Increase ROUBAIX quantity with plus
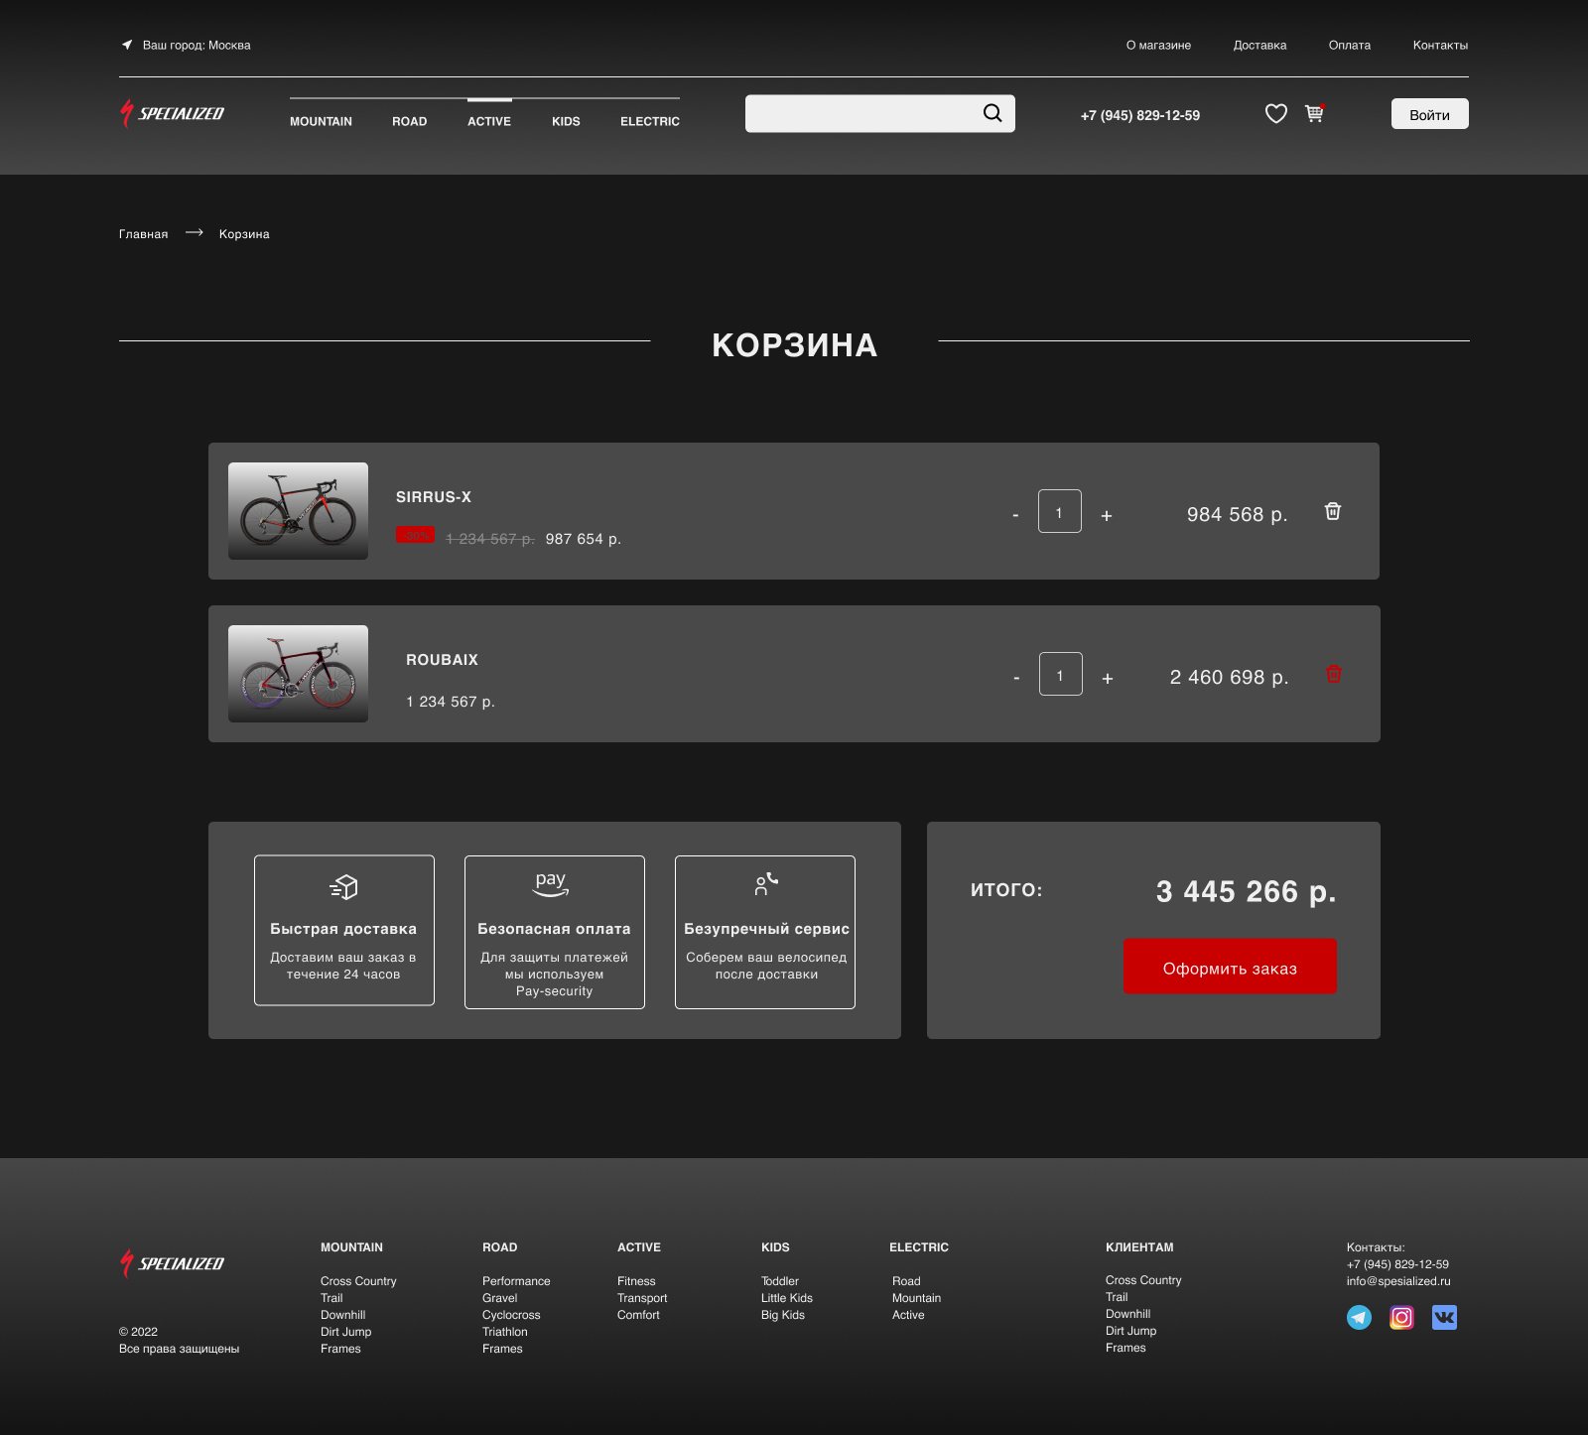Screen dimensions: 1588x1435 click(1108, 678)
